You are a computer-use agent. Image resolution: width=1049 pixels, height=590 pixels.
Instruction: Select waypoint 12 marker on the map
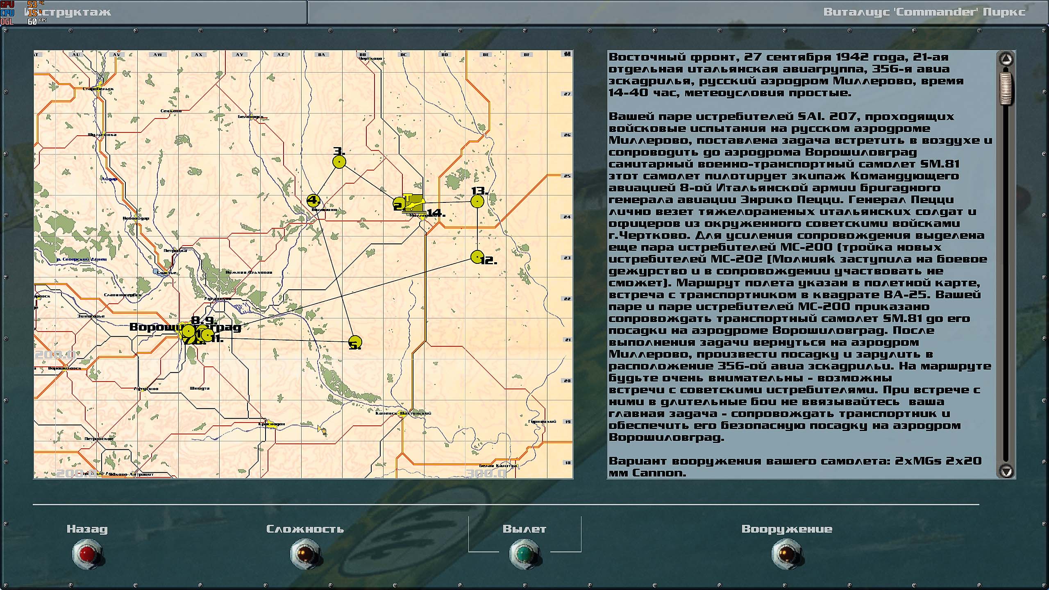tap(477, 257)
